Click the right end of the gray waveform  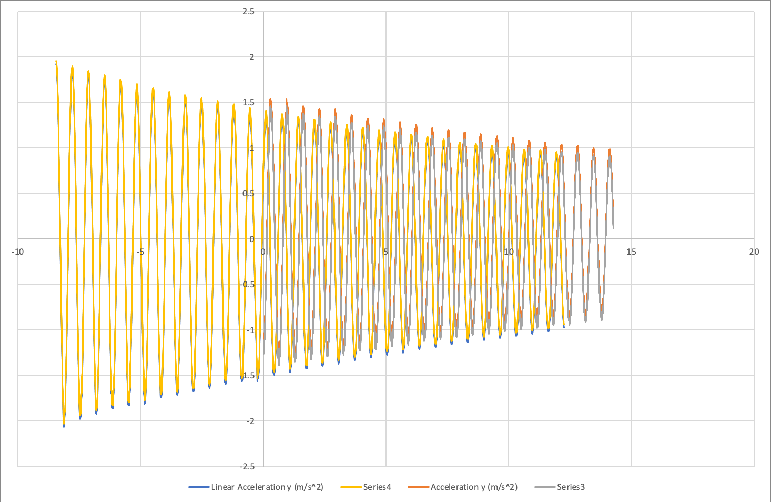pos(613,227)
